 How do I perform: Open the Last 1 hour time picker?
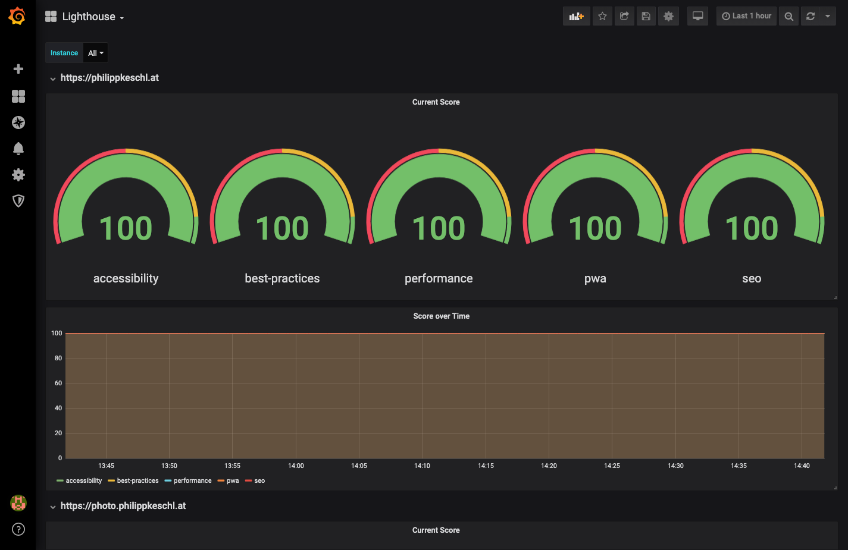(x=747, y=16)
